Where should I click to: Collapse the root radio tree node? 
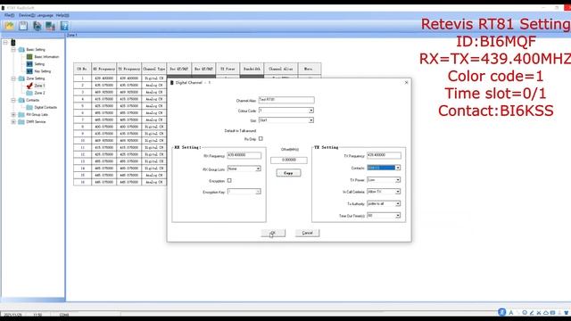(x=5, y=43)
